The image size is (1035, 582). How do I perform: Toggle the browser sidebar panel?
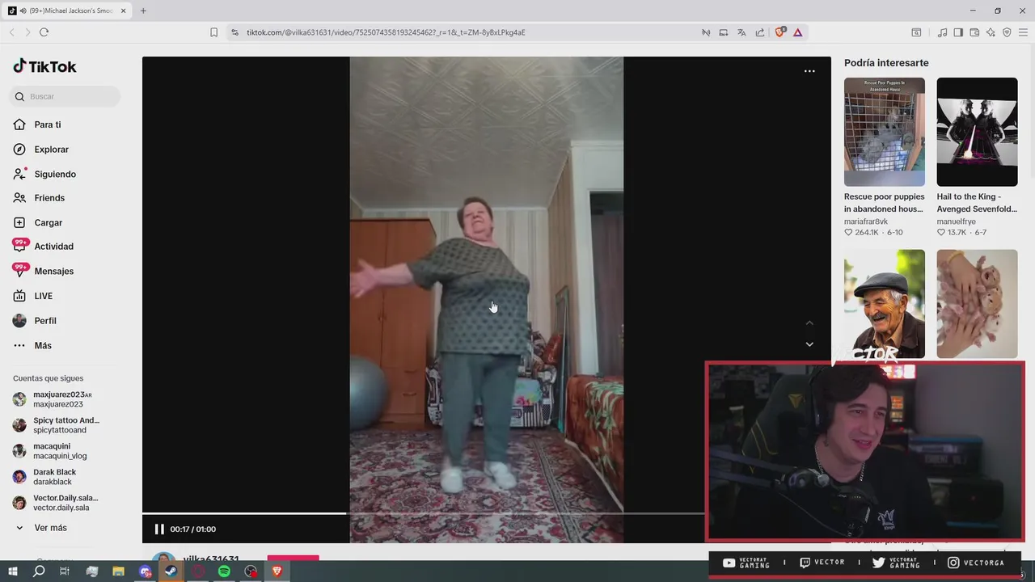point(958,32)
